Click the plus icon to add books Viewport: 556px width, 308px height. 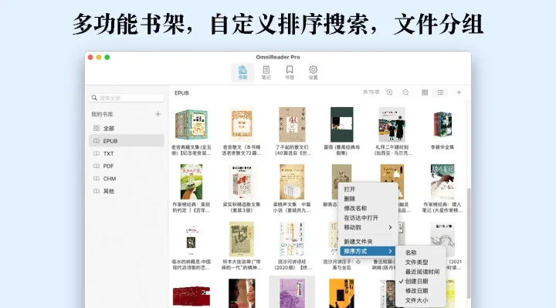[x=459, y=92]
